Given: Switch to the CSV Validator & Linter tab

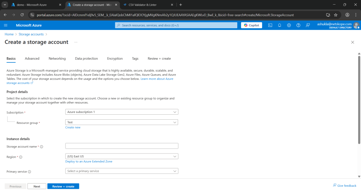Looking at the screenshot, I should [x=143, y=5].
